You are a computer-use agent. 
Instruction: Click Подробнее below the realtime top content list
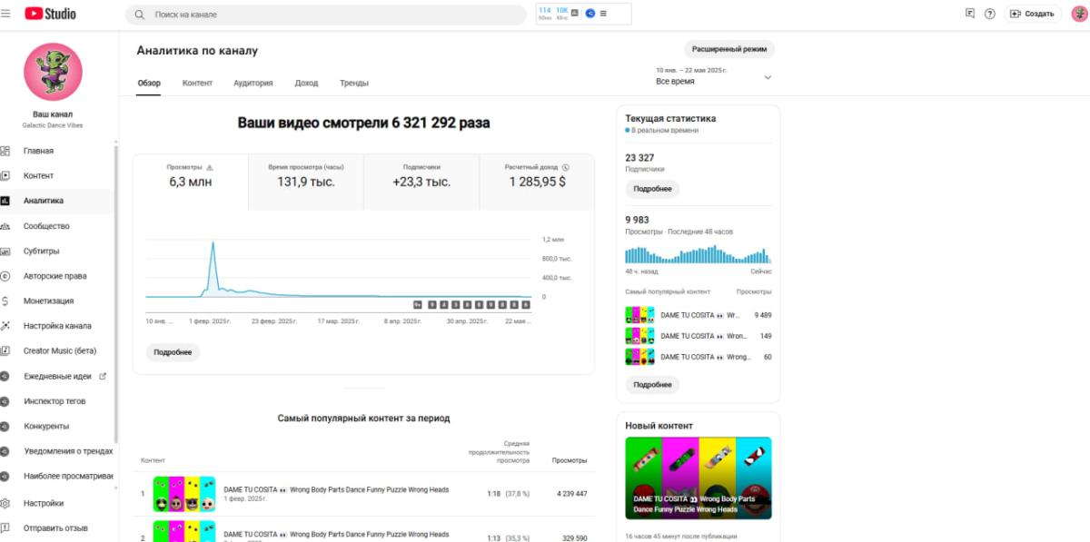652,385
